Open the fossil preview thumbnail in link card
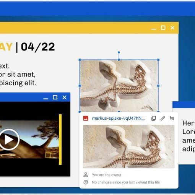The height and width of the screenshot is (195, 195). point(129,146)
